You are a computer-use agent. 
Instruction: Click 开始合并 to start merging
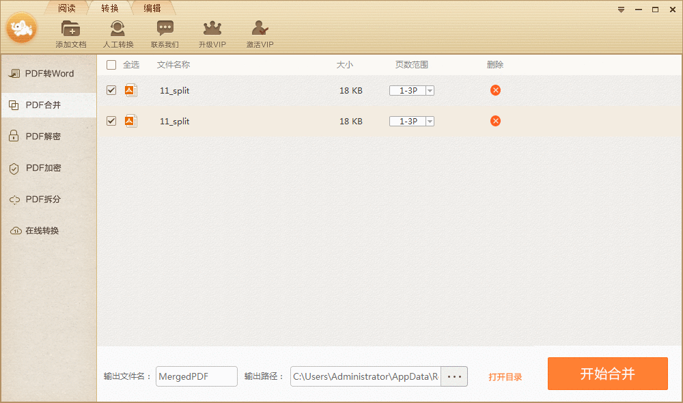click(607, 374)
